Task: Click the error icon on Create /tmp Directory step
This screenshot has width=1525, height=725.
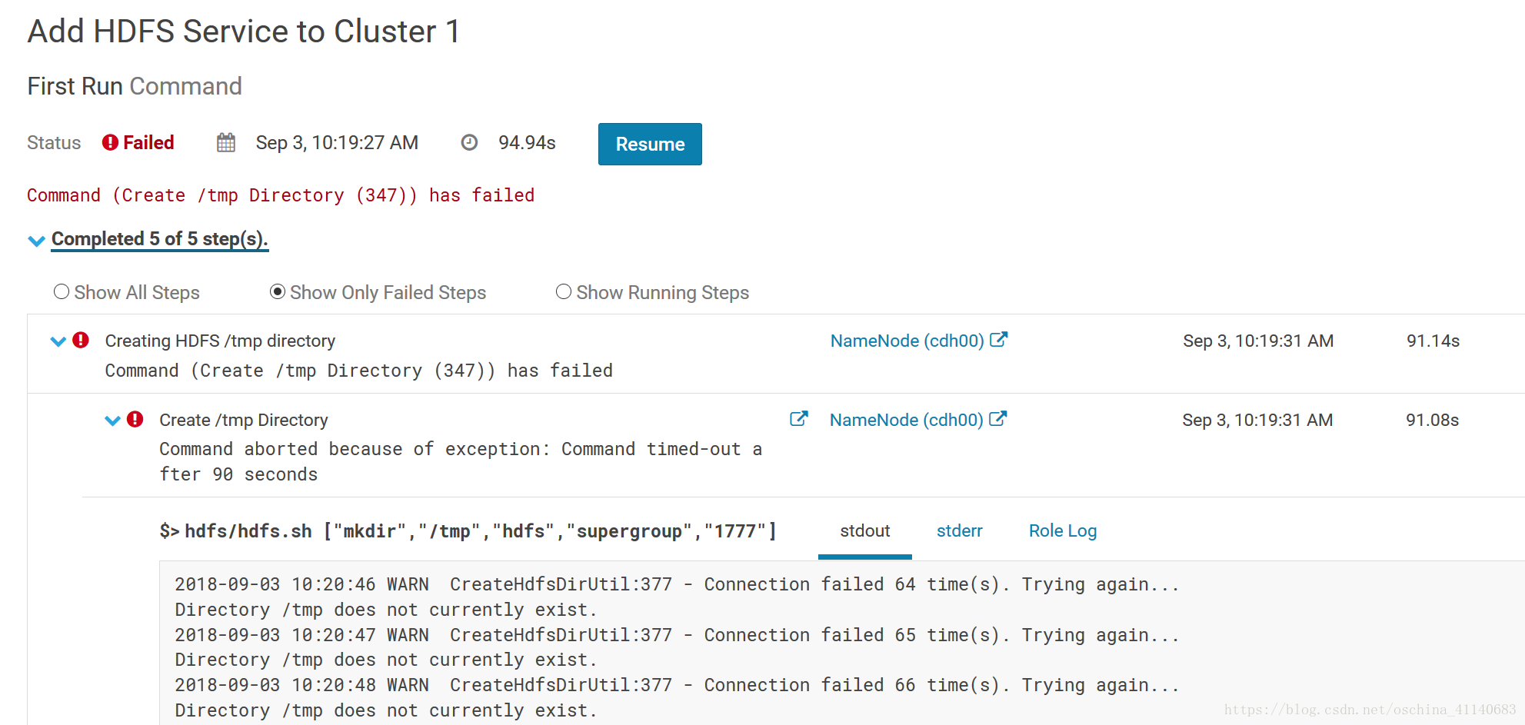Action: 135,419
